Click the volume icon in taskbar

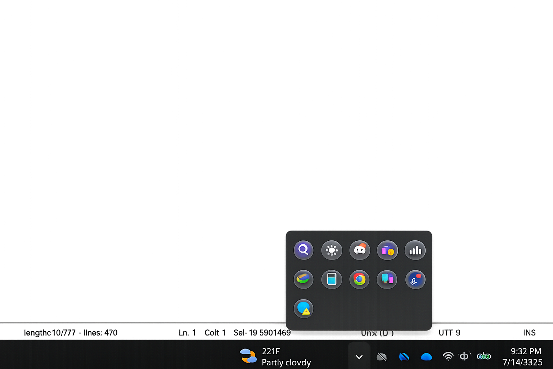(465, 356)
